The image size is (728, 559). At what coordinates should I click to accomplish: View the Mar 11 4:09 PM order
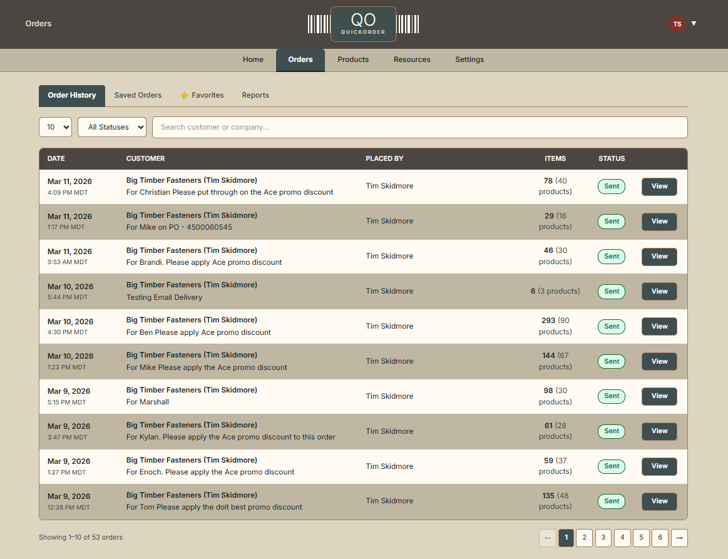tap(659, 187)
